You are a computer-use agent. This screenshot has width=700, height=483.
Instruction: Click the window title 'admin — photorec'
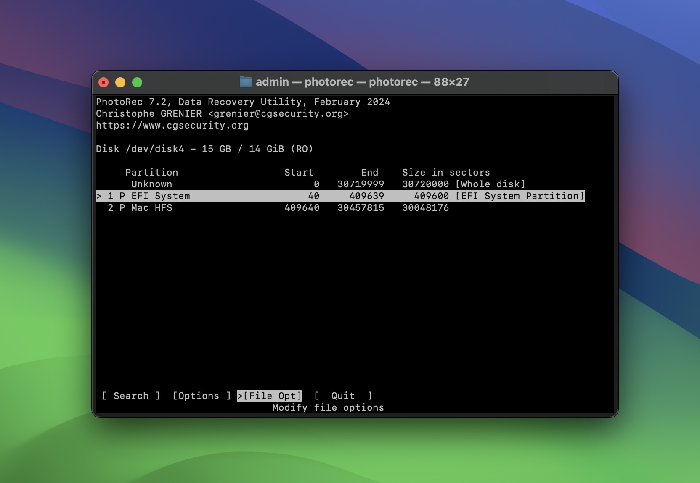[x=362, y=81]
